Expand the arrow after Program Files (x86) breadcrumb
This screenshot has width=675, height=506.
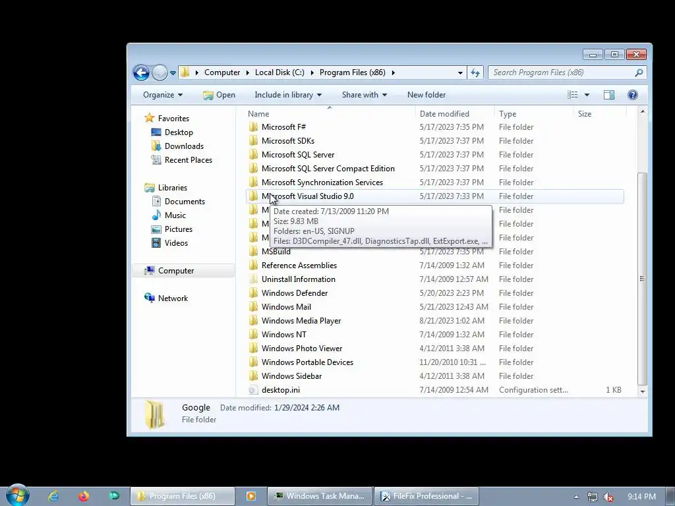(393, 72)
